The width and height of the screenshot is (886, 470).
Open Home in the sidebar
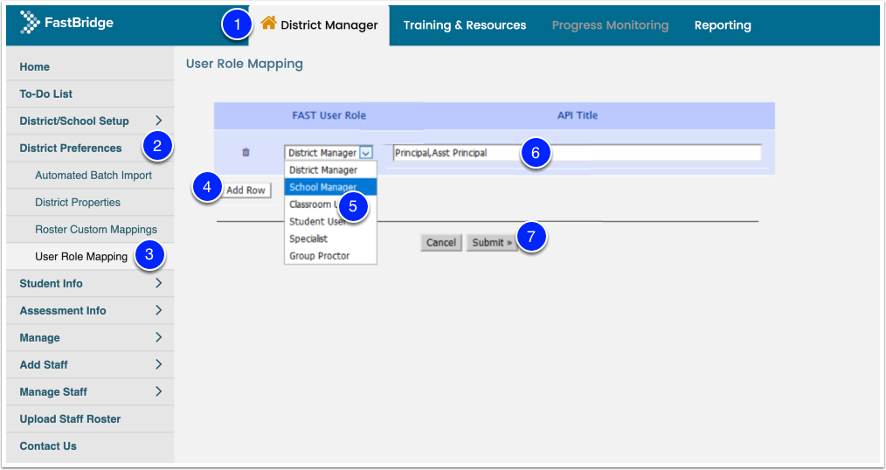click(90, 66)
